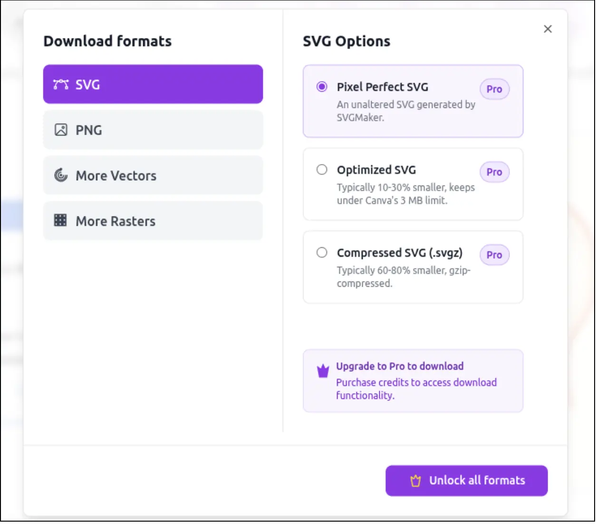Select the Compressed SVG radio button
Image resolution: width=597 pixels, height=524 pixels.
coord(322,252)
